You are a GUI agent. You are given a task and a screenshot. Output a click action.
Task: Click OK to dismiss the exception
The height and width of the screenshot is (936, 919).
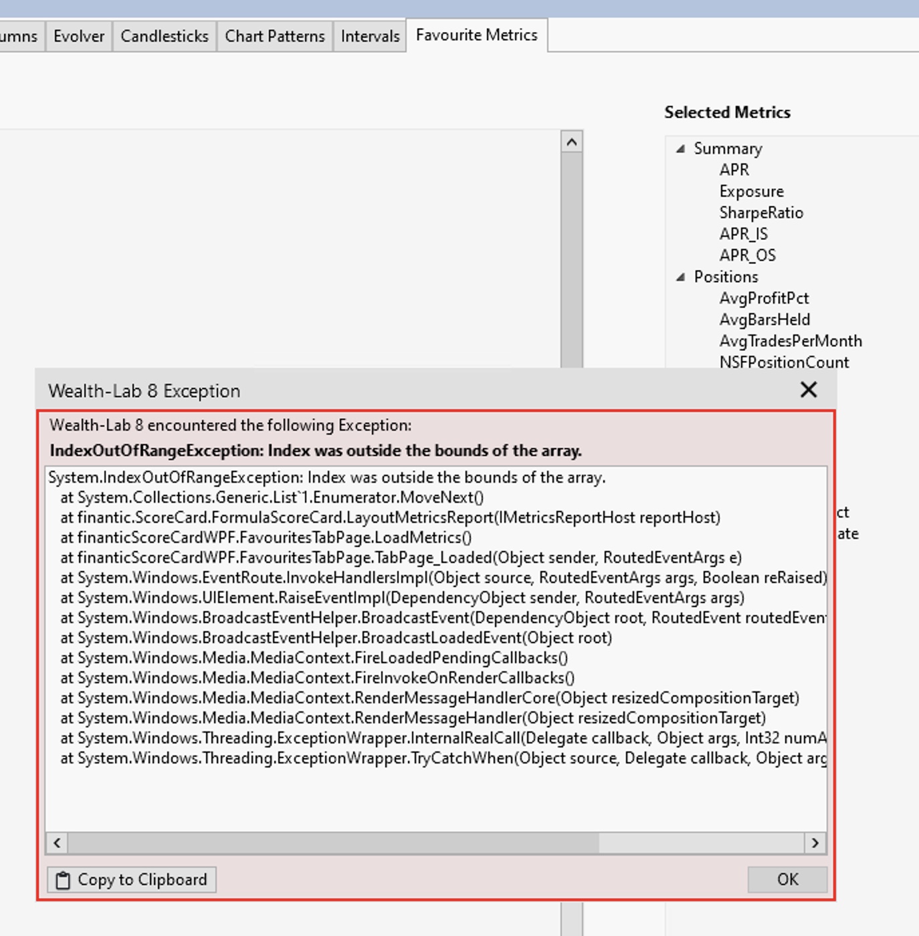pyautogui.click(x=787, y=879)
